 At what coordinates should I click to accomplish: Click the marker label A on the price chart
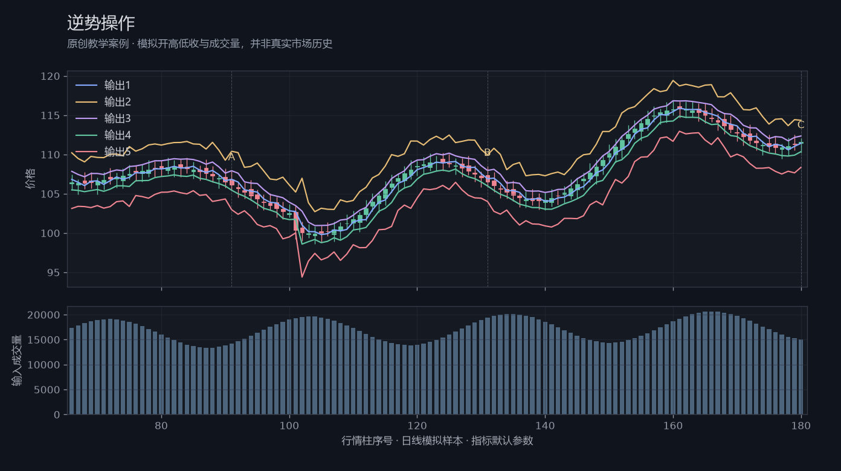coord(231,157)
